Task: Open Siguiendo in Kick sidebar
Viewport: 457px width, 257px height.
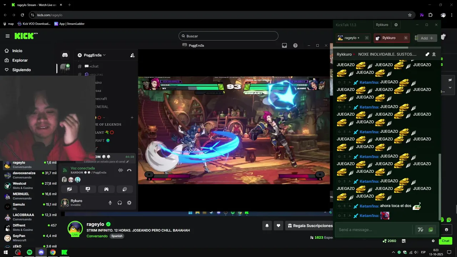Action: 21,70
